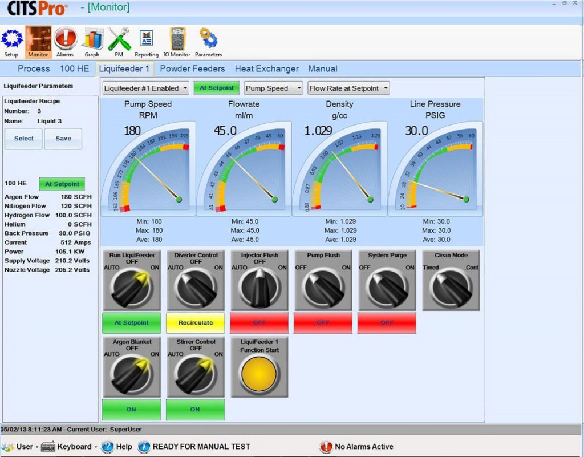Click the Density g/cc gauge
The height and width of the screenshot is (457, 584).
339,168
